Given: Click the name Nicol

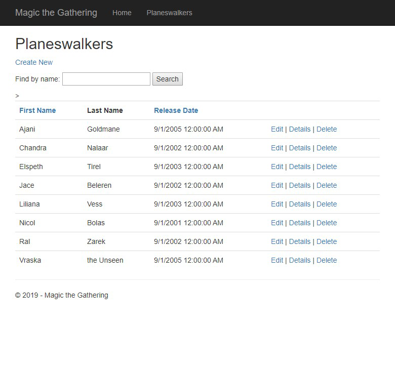Looking at the screenshot, I should point(27,223).
